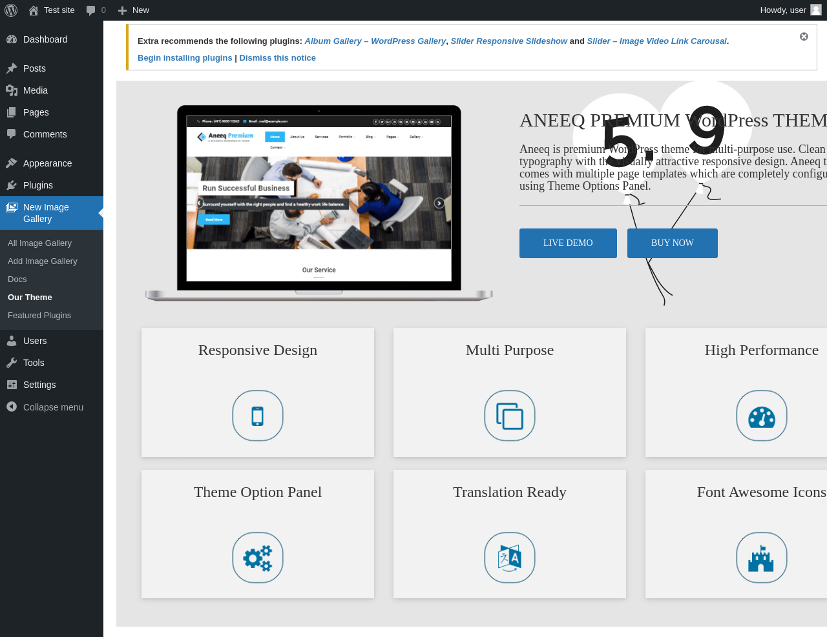Open the Tools menu
This screenshot has width=827, height=637.
pyautogui.click(x=52, y=363)
